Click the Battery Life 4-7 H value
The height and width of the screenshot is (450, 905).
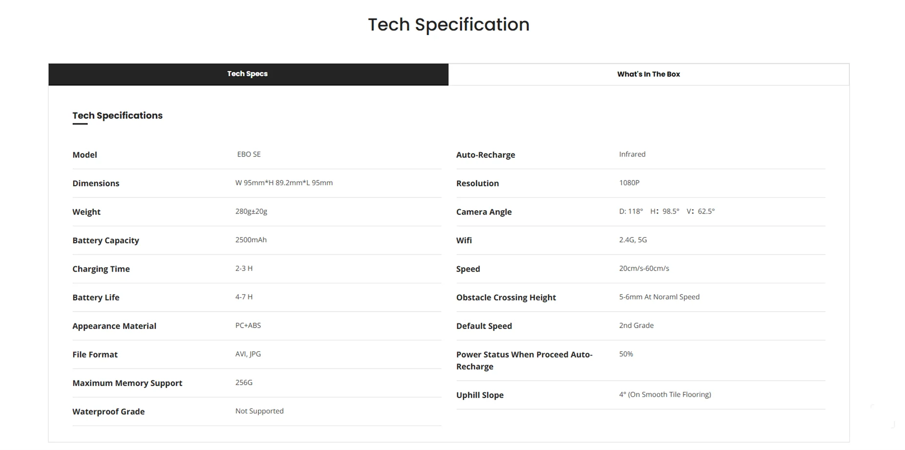click(x=244, y=297)
